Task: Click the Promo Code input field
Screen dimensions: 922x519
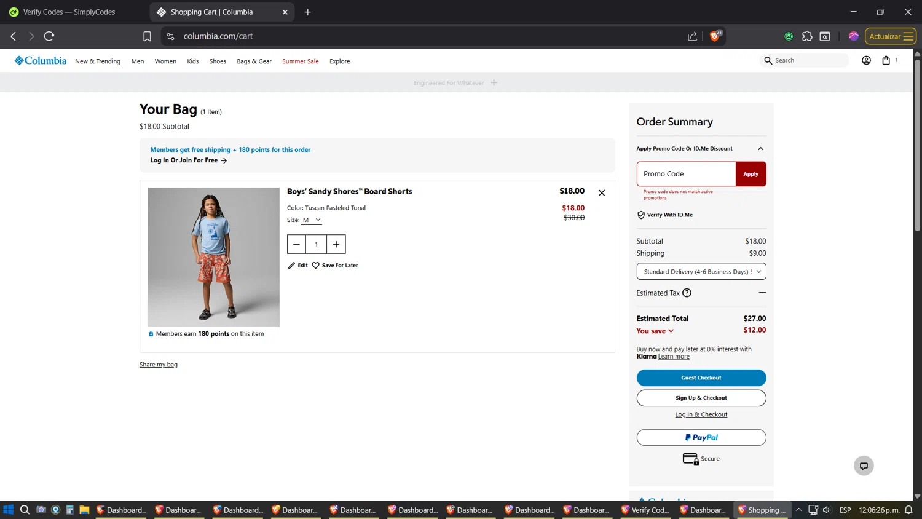Action: pyautogui.click(x=686, y=174)
